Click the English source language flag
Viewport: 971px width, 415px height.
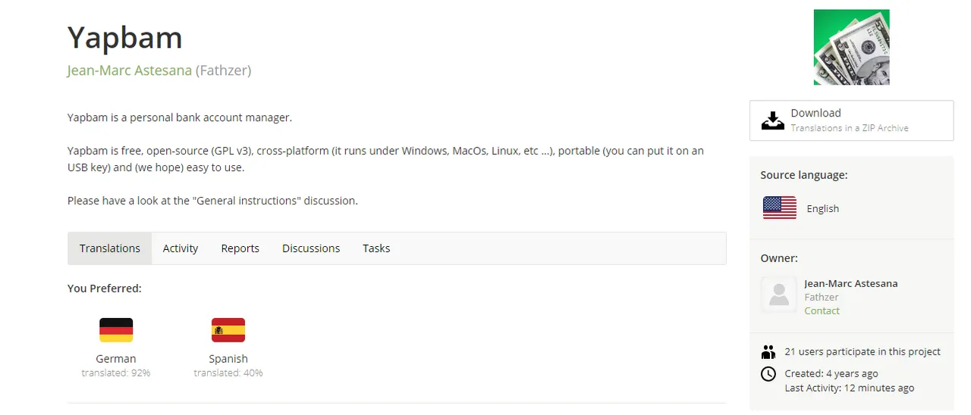tap(780, 207)
